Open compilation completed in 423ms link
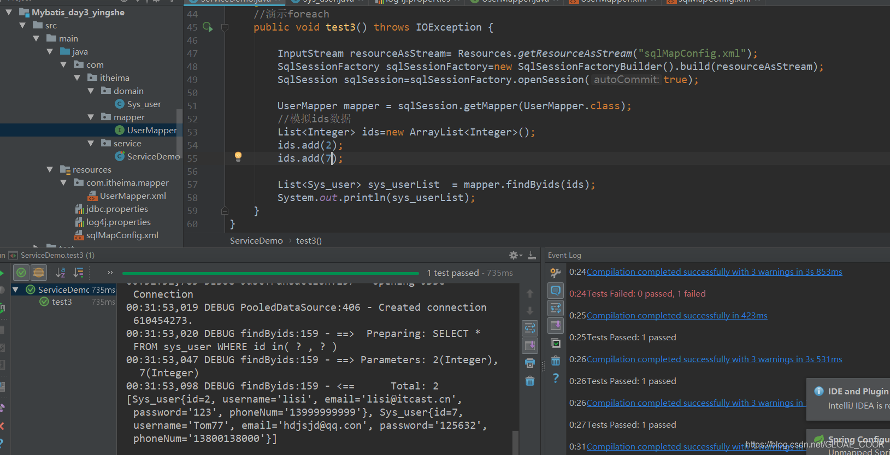Viewport: 890px width, 455px height. coord(677,316)
